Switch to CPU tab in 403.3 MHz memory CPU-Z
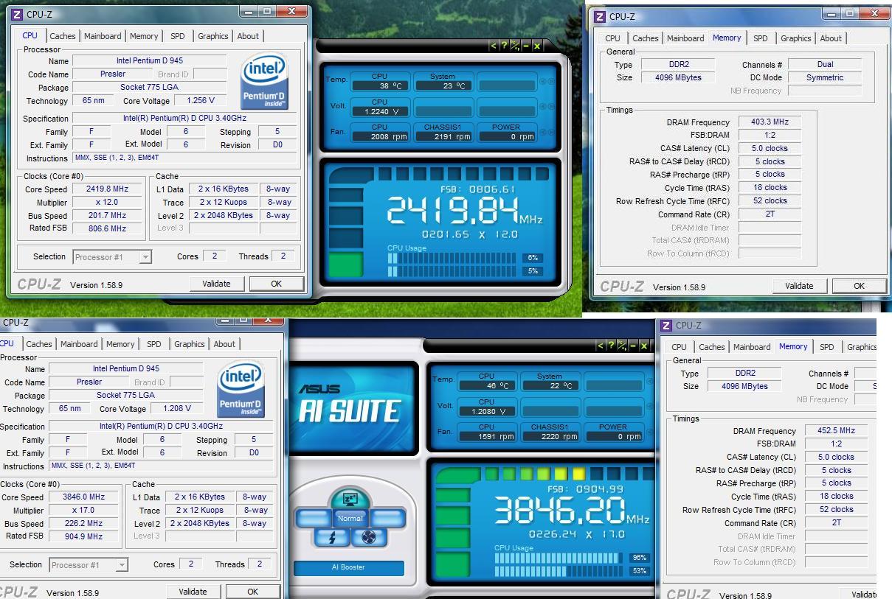 tap(613, 38)
